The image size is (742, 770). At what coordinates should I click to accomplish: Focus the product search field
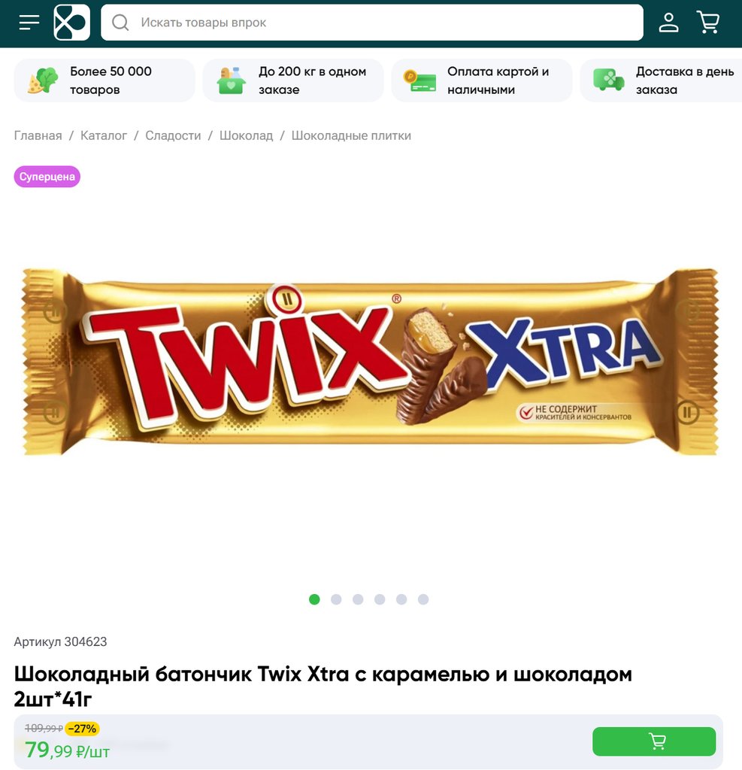pos(371,23)
